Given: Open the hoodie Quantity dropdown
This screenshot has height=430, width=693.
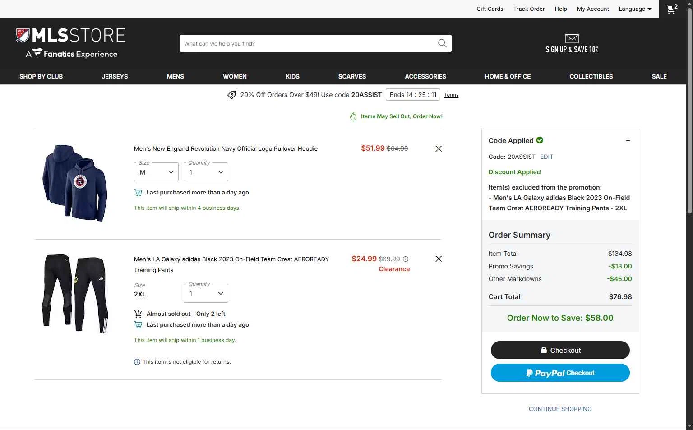Looking at the screenshot, I should [x=206, y=172].
